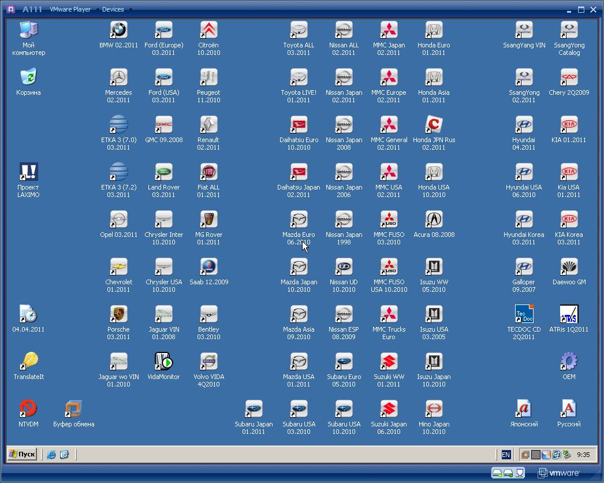Click the Volvo VIDA 4Q2010 icon
This screenshot has width=604, height=483.
(x=208, y=362)
